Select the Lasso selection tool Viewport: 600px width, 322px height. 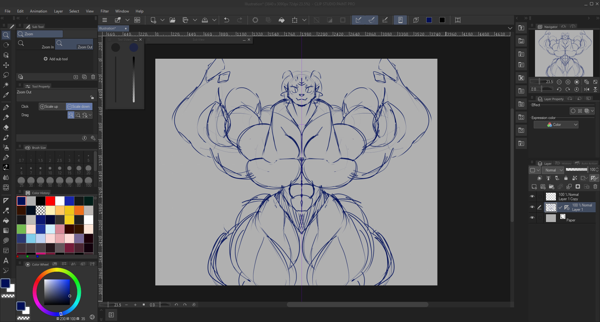tap(6, 75)
